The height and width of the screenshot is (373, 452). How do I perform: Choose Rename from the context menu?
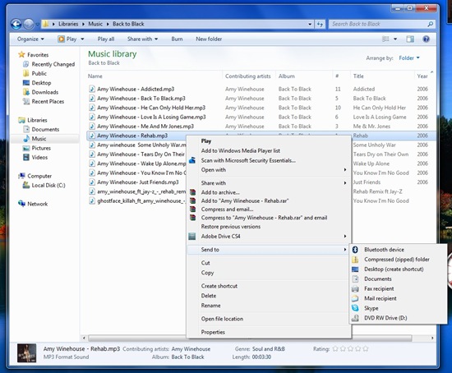pos(210,306)
